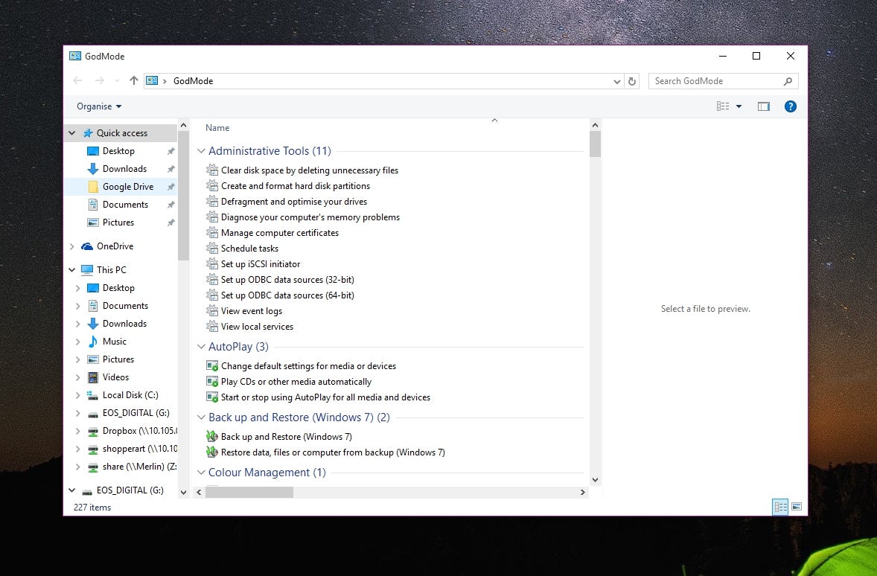Click the Name column header
The image size is (877, 576).
[x=217, y=128]
